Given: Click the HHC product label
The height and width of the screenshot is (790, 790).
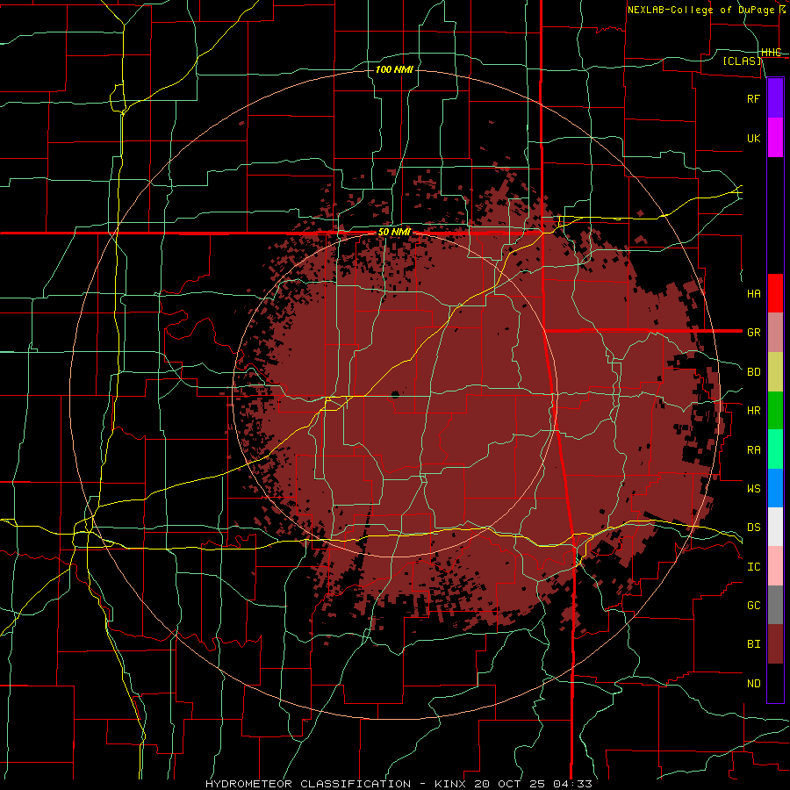Looking at the screenshot, I should click(772, 53).
